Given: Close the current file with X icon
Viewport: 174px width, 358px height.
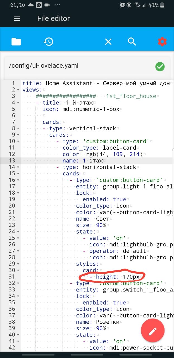Looking at the screenshot, I should [108, 42].
